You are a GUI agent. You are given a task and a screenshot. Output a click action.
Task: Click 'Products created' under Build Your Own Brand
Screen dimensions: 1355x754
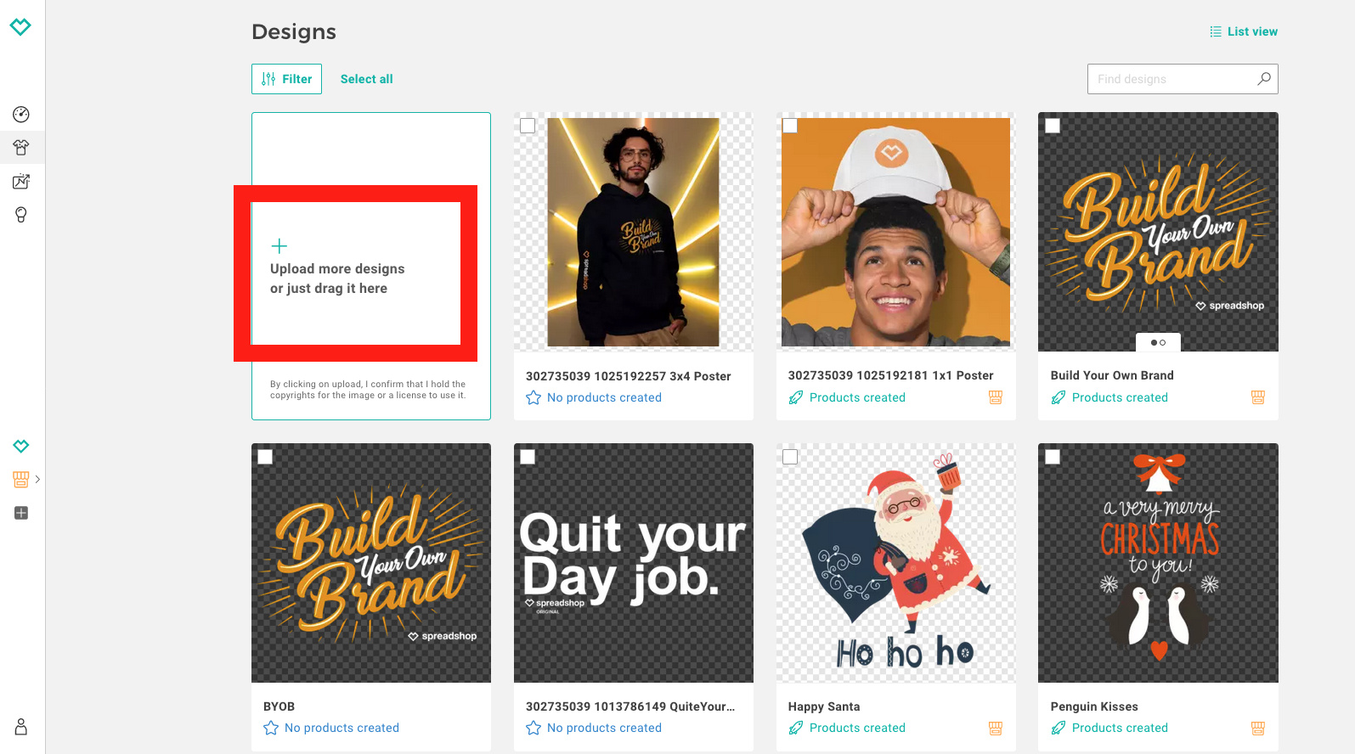tap(1119, 397)
